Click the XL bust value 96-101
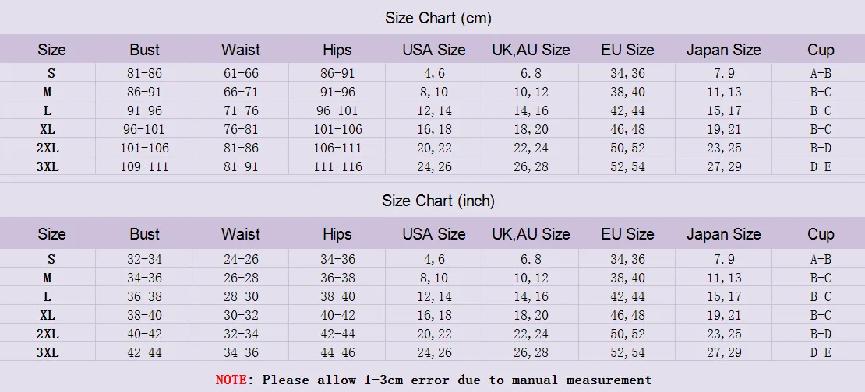The height and width of the screenshot is (392, 865). point(144,129)
